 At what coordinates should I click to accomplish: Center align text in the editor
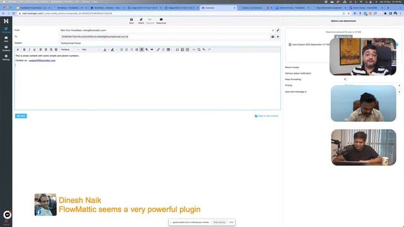point(46,50)
